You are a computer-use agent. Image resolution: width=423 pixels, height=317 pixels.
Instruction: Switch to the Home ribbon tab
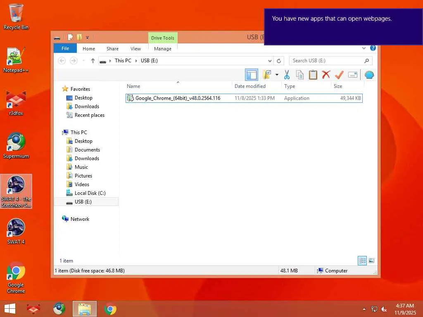point(89,49)
